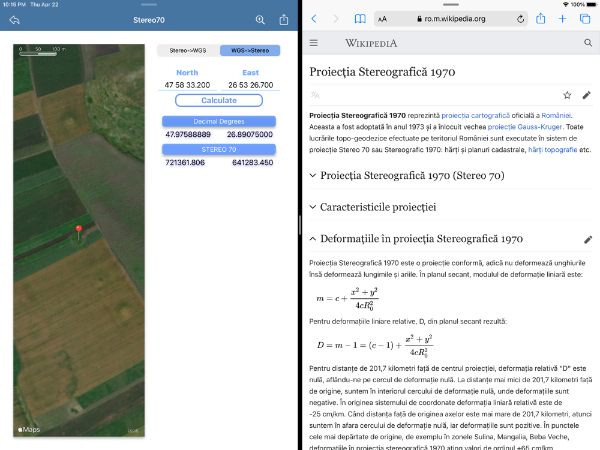Tap the STEREO 70 bar
This screenshot has height=450, width=600.
click(219, 149)
